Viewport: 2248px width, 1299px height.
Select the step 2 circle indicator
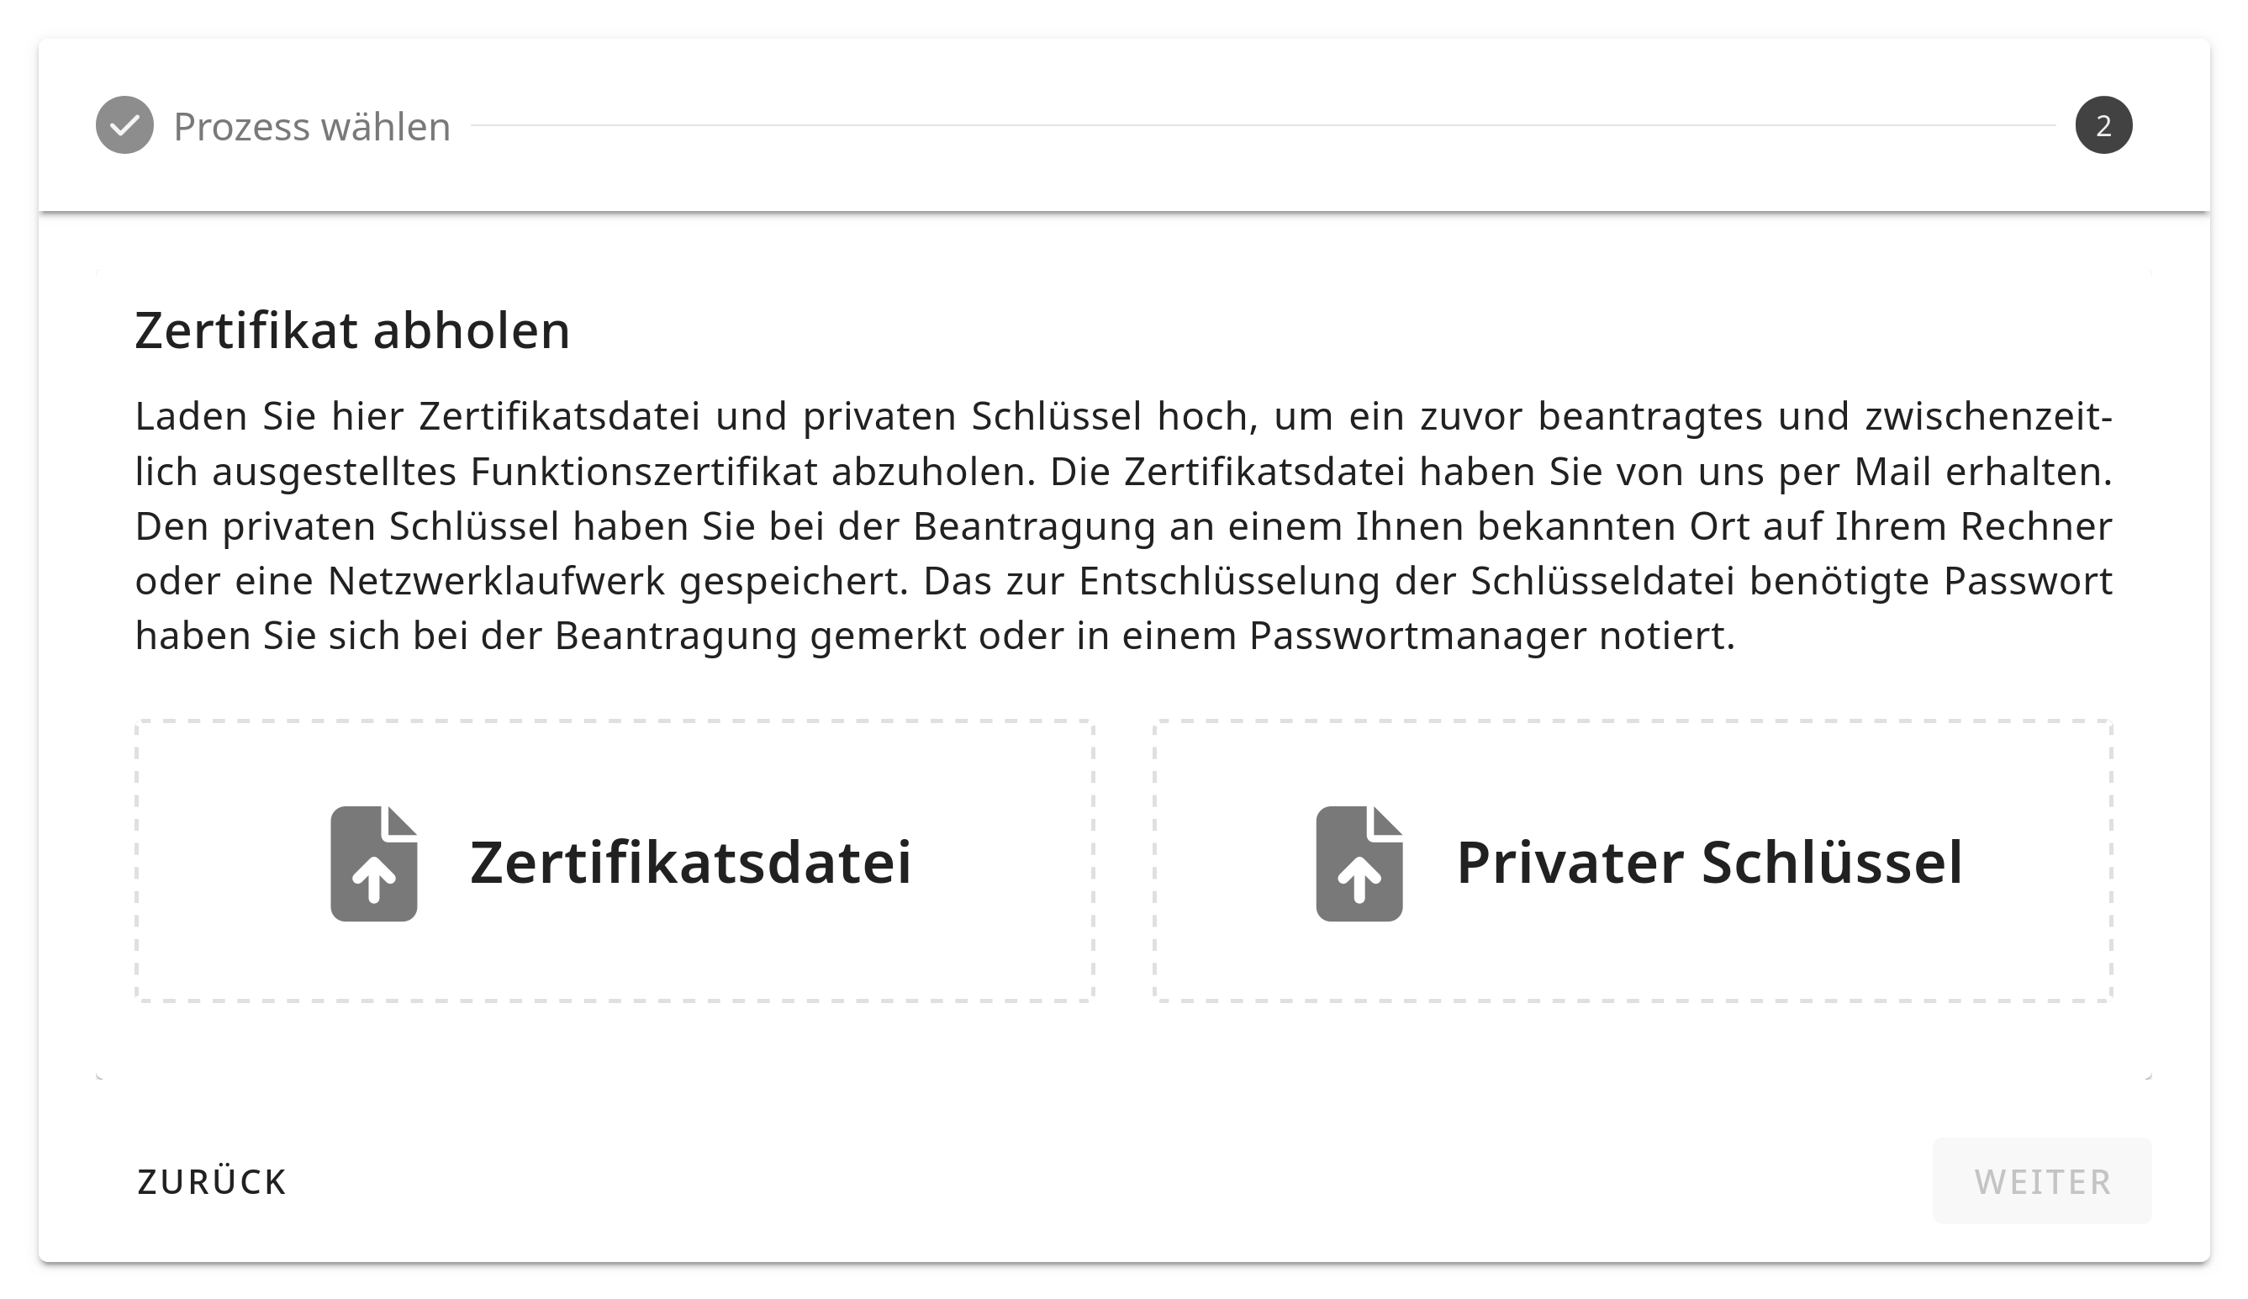click(x=2103, y=125)
